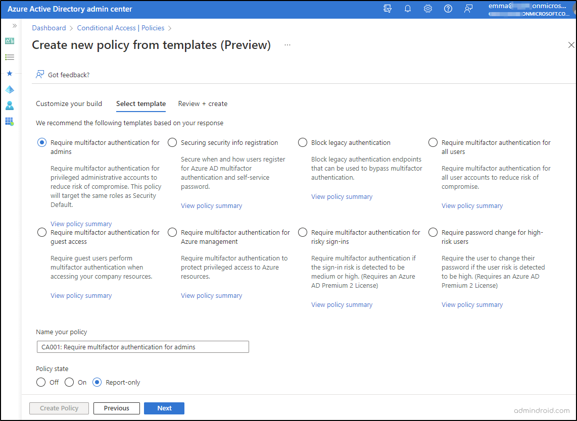View policy summary for Securing security info registration
The width and height of the screenshot is (577, 421).
tap(211, 206)
